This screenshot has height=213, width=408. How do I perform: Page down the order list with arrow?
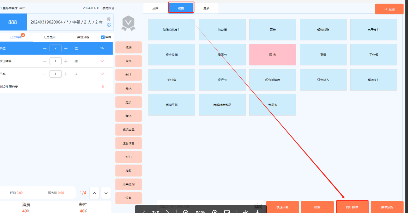click(106, 193)
